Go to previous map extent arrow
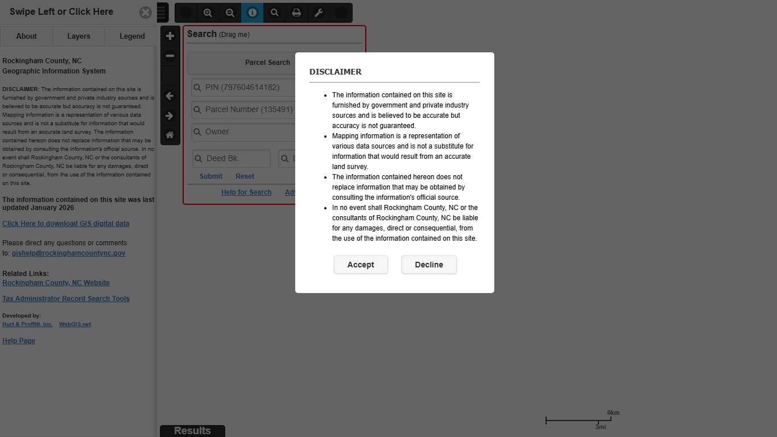The height and width of the screenshot is (437, 777). pyautogui.click(x=170, y=96)
